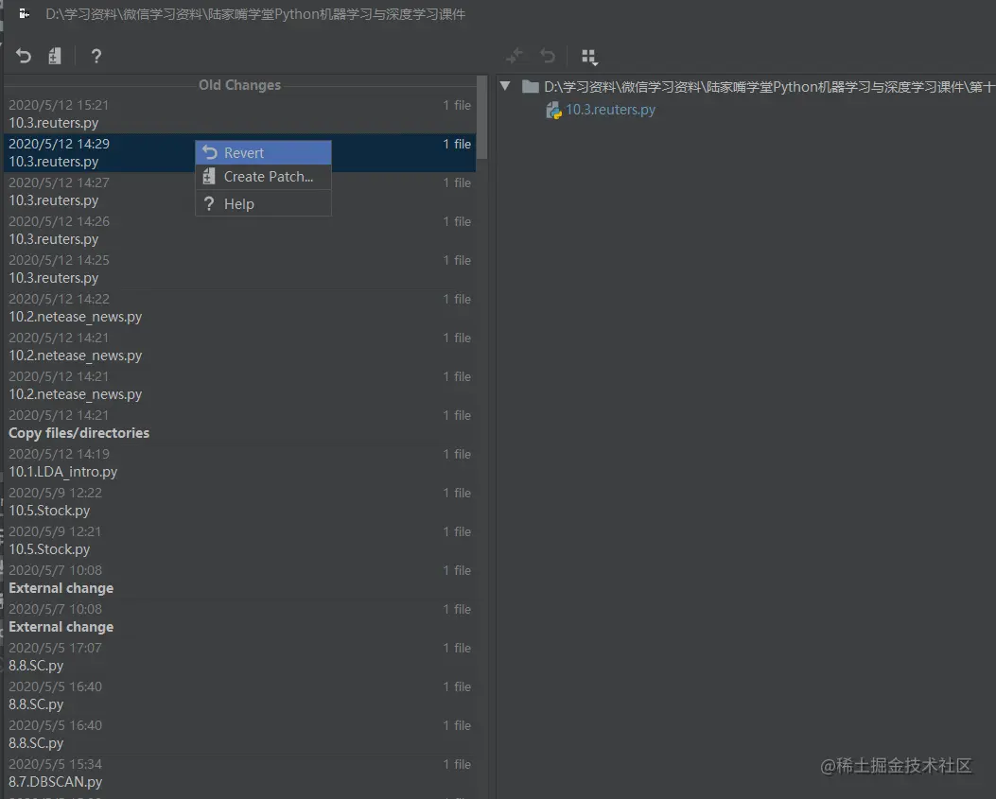
Task: Choose Revert from the context menu
Action: (x=264, y=152)
